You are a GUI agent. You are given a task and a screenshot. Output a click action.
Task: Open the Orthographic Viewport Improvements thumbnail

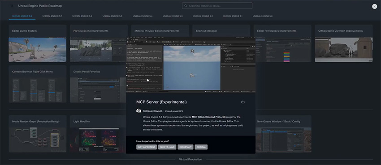tap(344, 50)
